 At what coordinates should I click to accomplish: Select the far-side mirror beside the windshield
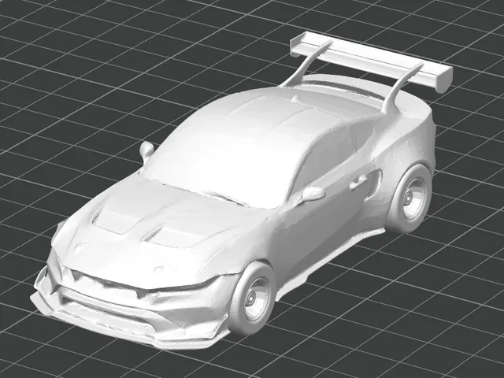146,150
